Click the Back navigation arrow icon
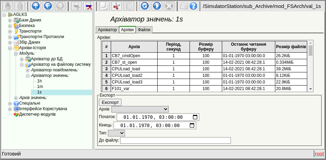The image size is (326, 160). [x=48, y=6]
